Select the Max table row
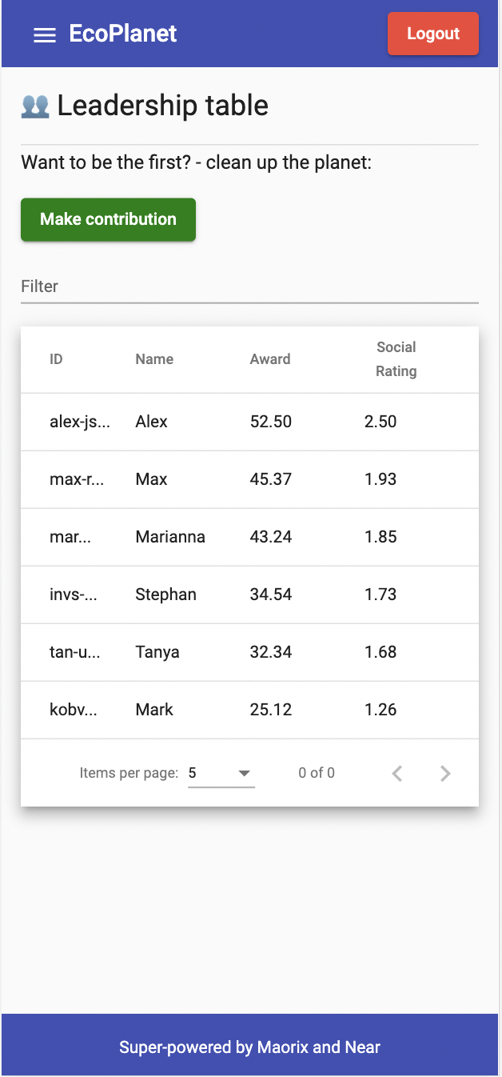502x1077 pixels. coord(249,479)
